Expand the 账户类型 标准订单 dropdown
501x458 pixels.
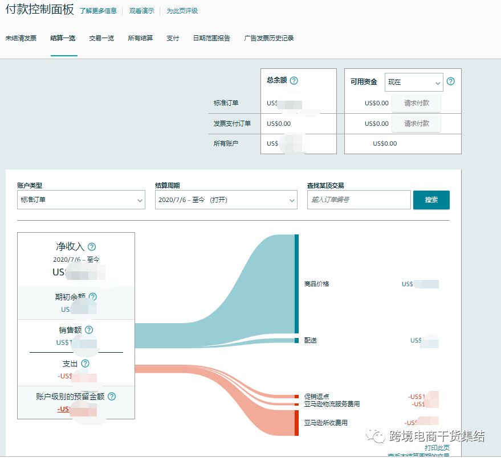point(81,200)
